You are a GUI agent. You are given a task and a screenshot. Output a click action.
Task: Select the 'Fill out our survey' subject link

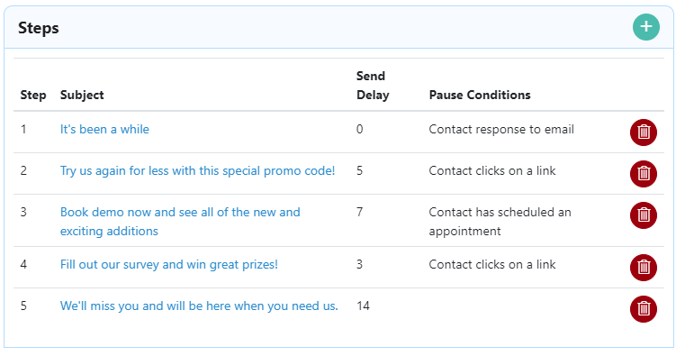(x=169, y=264)
